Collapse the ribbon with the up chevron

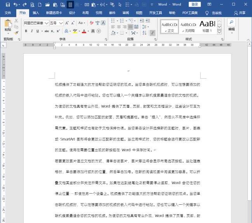point(248,39)
